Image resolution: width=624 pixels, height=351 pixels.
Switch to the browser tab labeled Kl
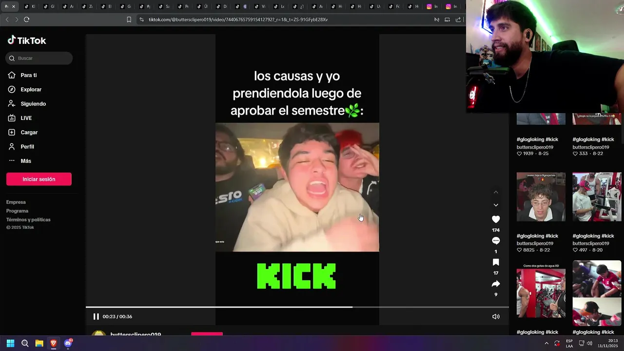(30, 6)
